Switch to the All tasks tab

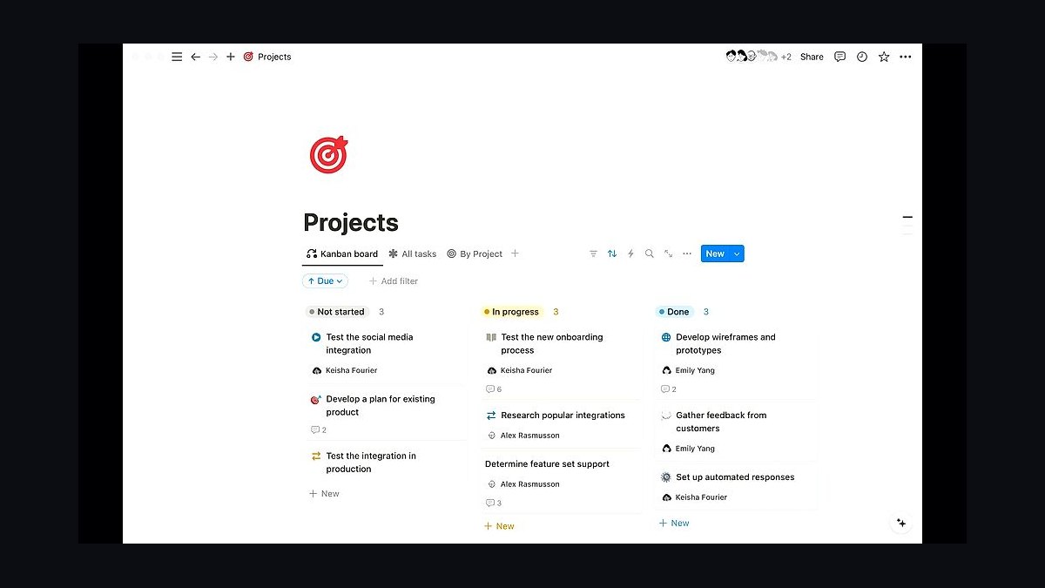pyautogui.click(x=413, y=253)
